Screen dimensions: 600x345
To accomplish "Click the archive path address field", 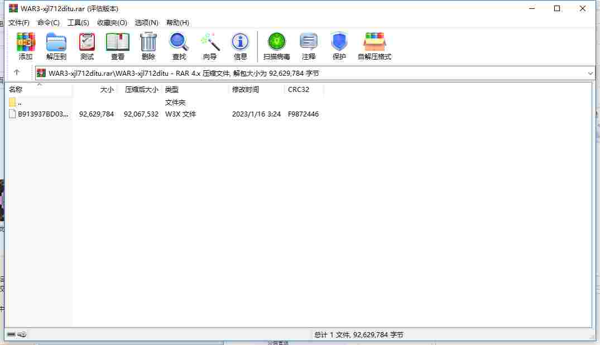I will pyautogui.click(x=315, y=73).
